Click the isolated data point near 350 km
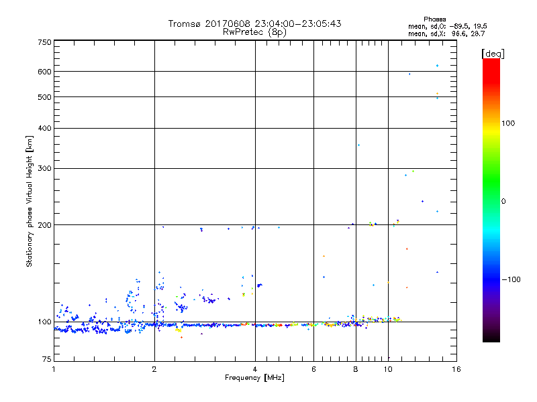 coord(358,145)
